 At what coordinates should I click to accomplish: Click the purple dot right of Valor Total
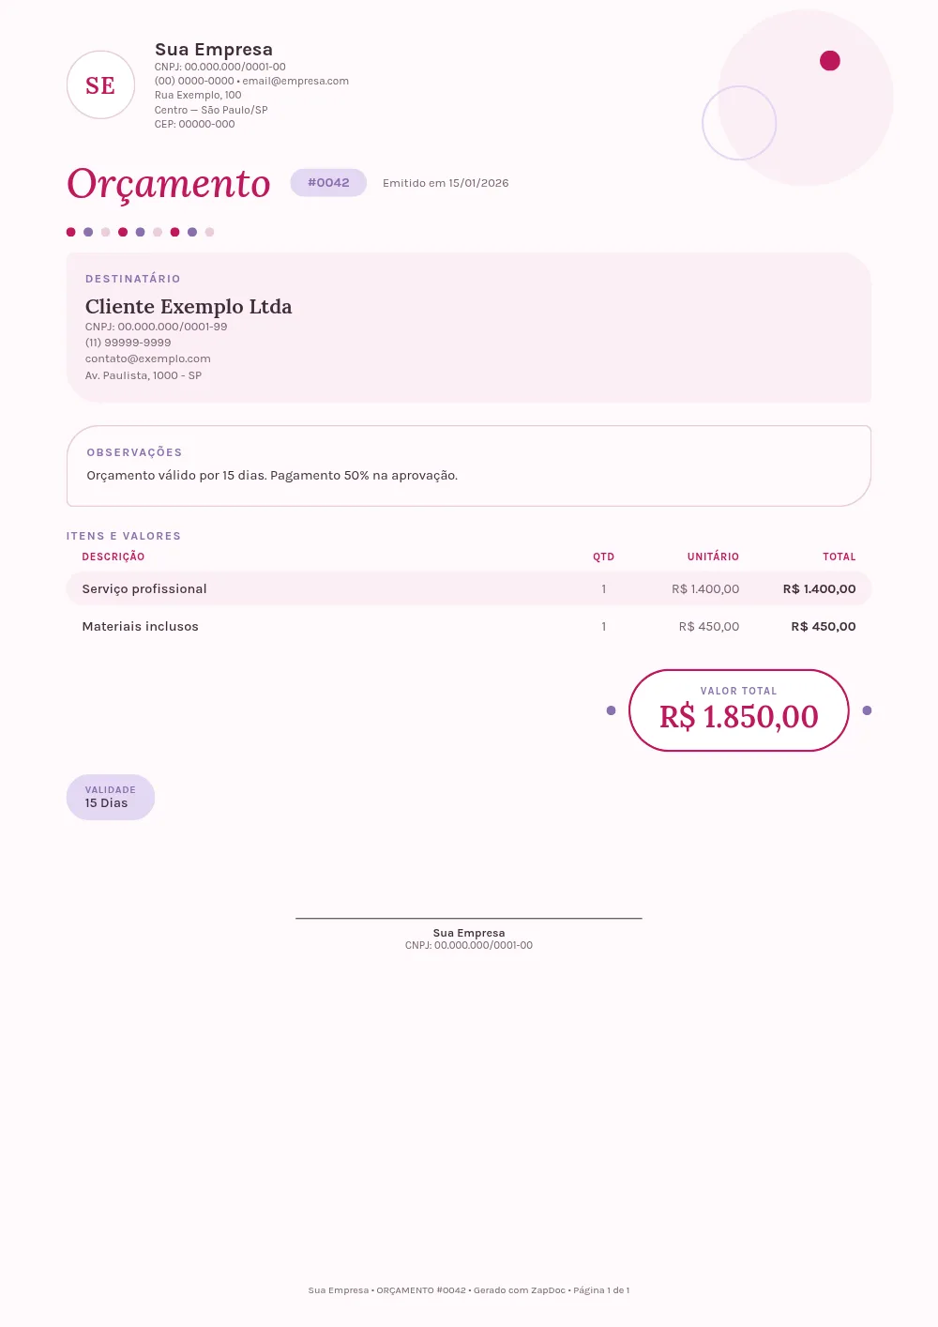point(867,710)
